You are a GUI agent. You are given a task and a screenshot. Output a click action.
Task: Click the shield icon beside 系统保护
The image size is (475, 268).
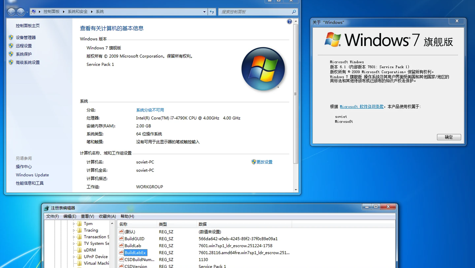(x=11, y=54)
